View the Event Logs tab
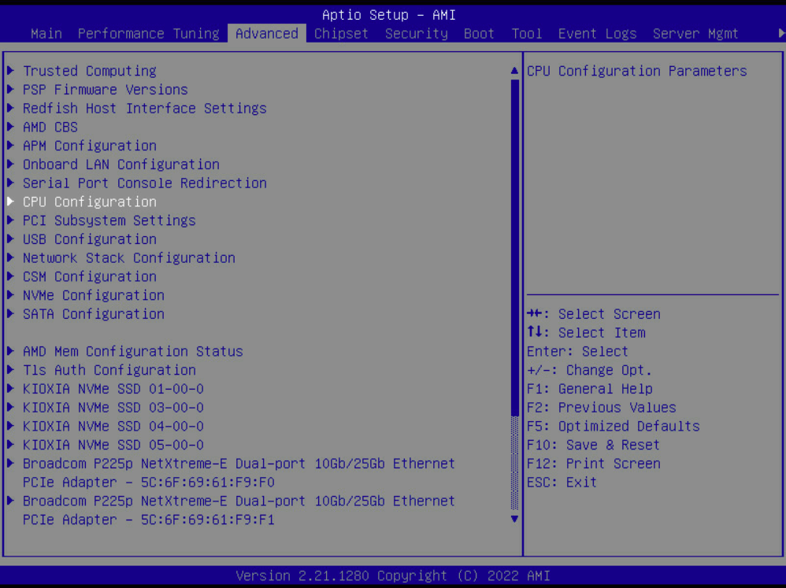Screen dimensions: 786x588 tap(597, 34)
